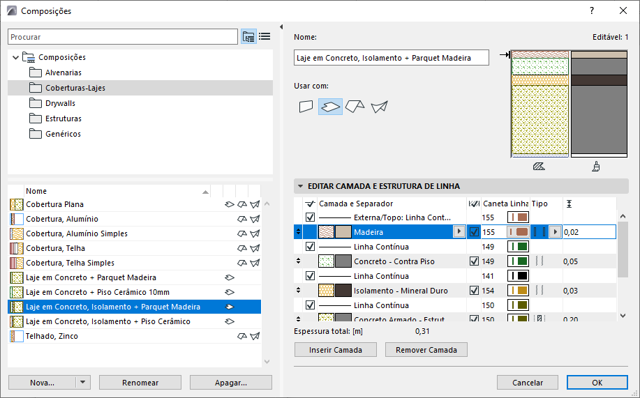Click the shell icon on Telhado, Zinco row
The height and width of the screenshot is (398, 640).
[x=255, y=337]
